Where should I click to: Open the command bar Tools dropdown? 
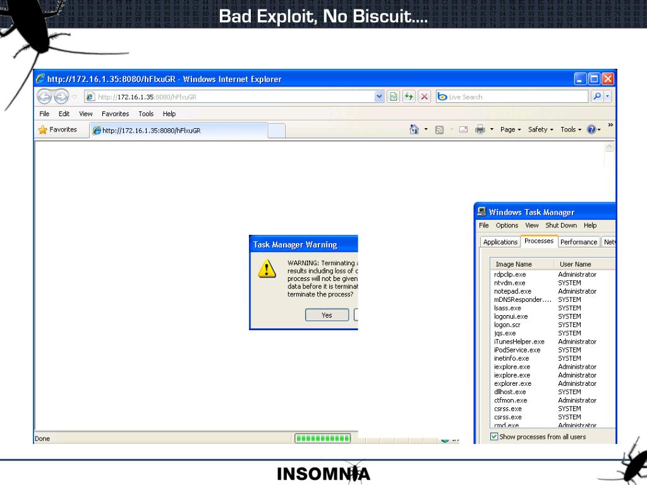571,129
